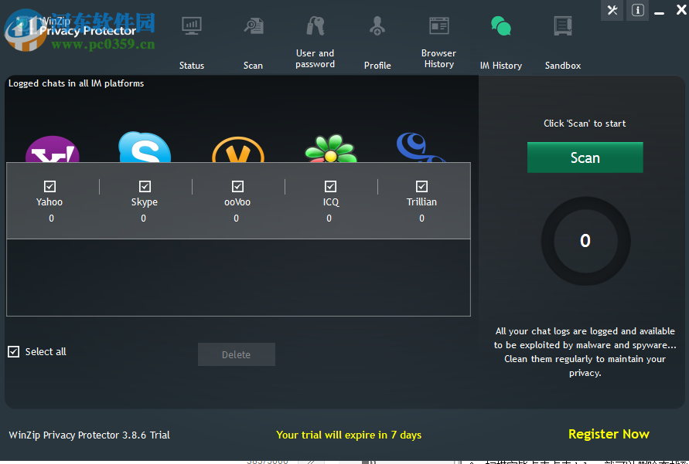Uncheck the Skype chat logs checkbox
Screen dimensions: 689x464
point(144,185)
